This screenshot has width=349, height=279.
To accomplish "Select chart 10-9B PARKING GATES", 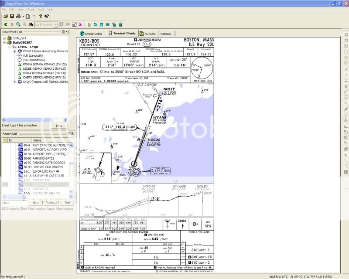I will point(44,158).
